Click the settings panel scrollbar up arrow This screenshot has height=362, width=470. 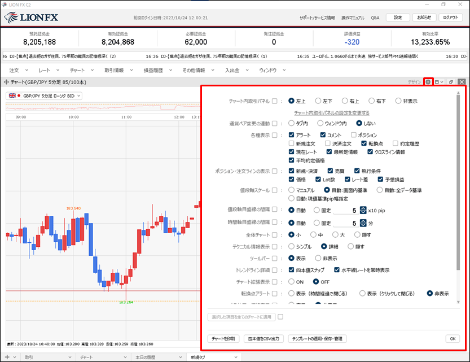tap(458, 93)
